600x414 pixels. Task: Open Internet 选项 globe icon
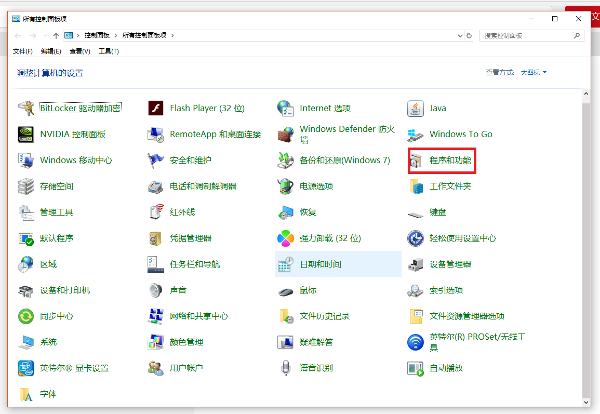(286, 108)
